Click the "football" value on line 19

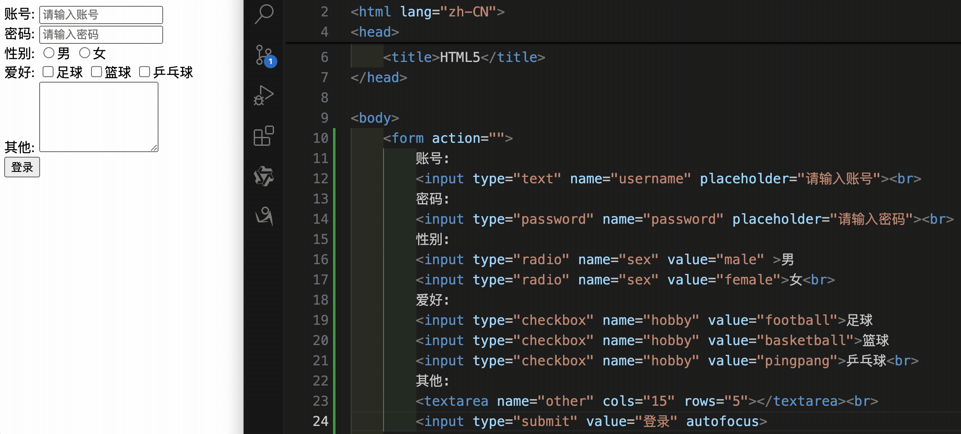click(x=797, y=320)
